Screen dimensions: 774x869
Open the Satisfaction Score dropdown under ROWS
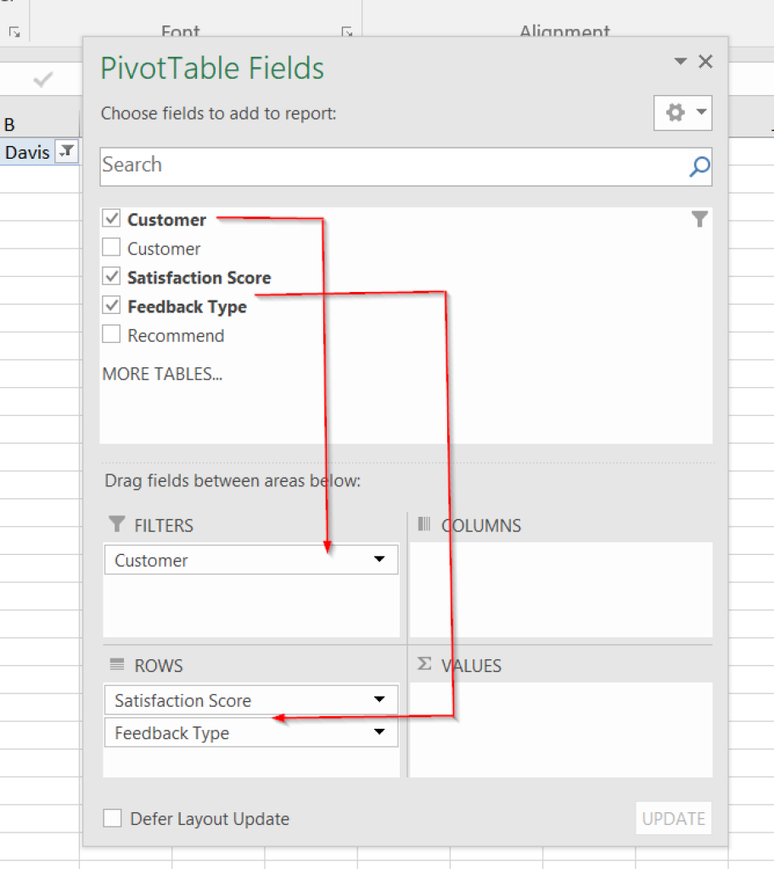tap(379, 699)
